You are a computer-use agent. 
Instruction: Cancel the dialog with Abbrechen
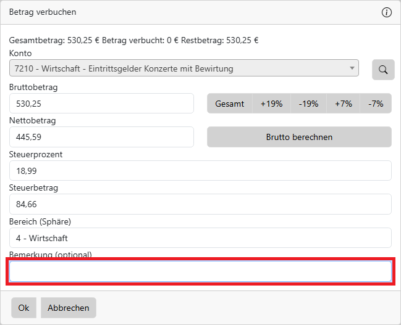click(x=69, y=308)
